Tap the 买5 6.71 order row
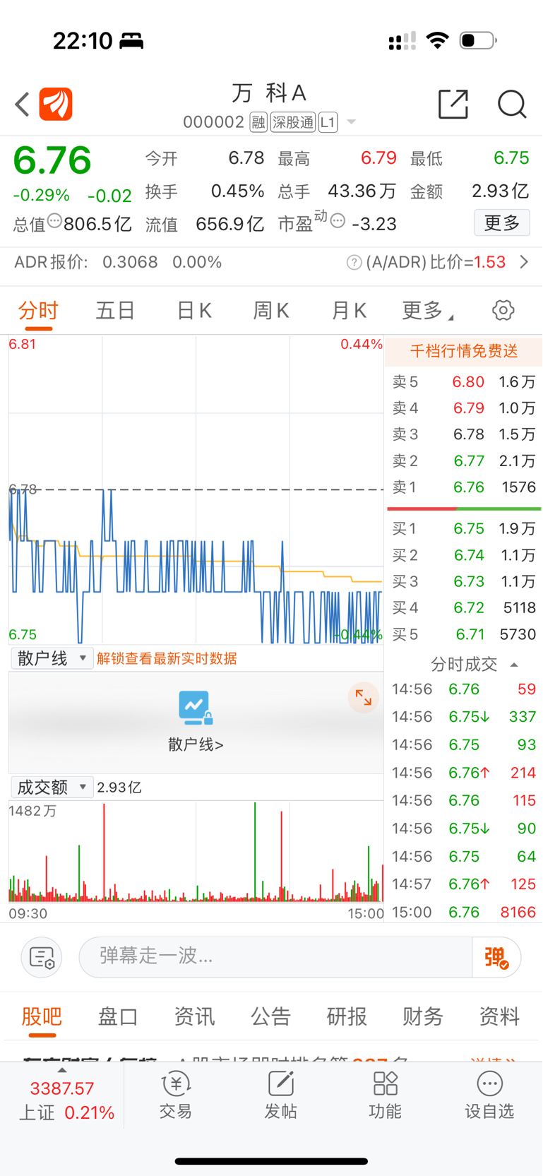This screenshot has width=543, height=1176. [x=464, y=634]
